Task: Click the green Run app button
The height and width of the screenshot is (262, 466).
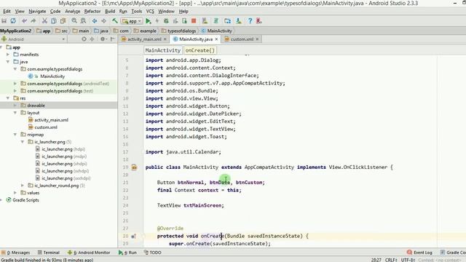Action: pyautogui.click(x=149, y=21)
